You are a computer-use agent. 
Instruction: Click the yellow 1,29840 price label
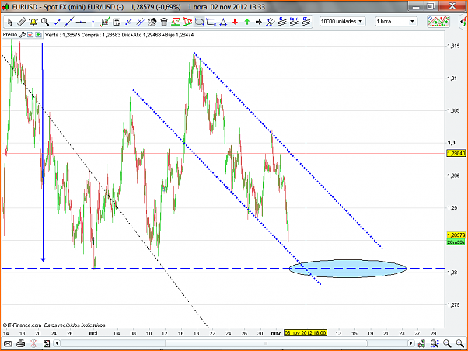[456, 153]
